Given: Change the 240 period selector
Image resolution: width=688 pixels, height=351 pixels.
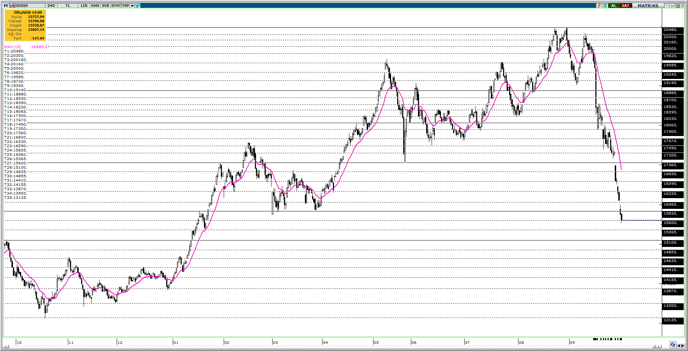Looking at the screenshot, I should pos(51,6).
